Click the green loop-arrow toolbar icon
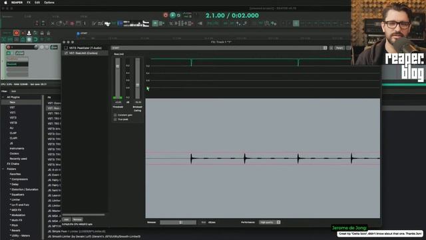This screenshot has height=240, width=426. click(x=35, y=39)
